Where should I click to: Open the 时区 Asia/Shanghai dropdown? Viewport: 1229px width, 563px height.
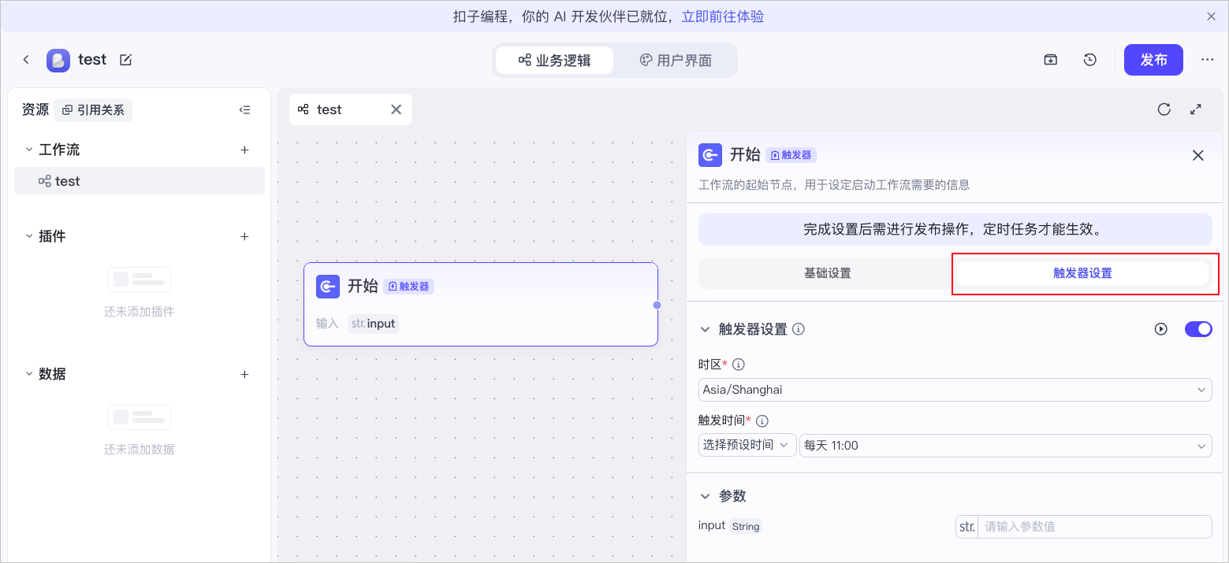955,390
